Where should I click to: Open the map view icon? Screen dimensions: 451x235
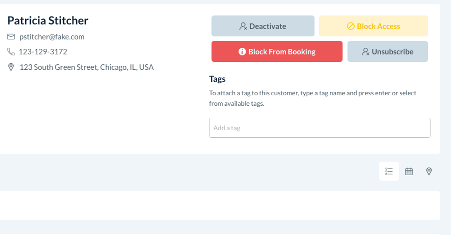click(x=428, y=172)
